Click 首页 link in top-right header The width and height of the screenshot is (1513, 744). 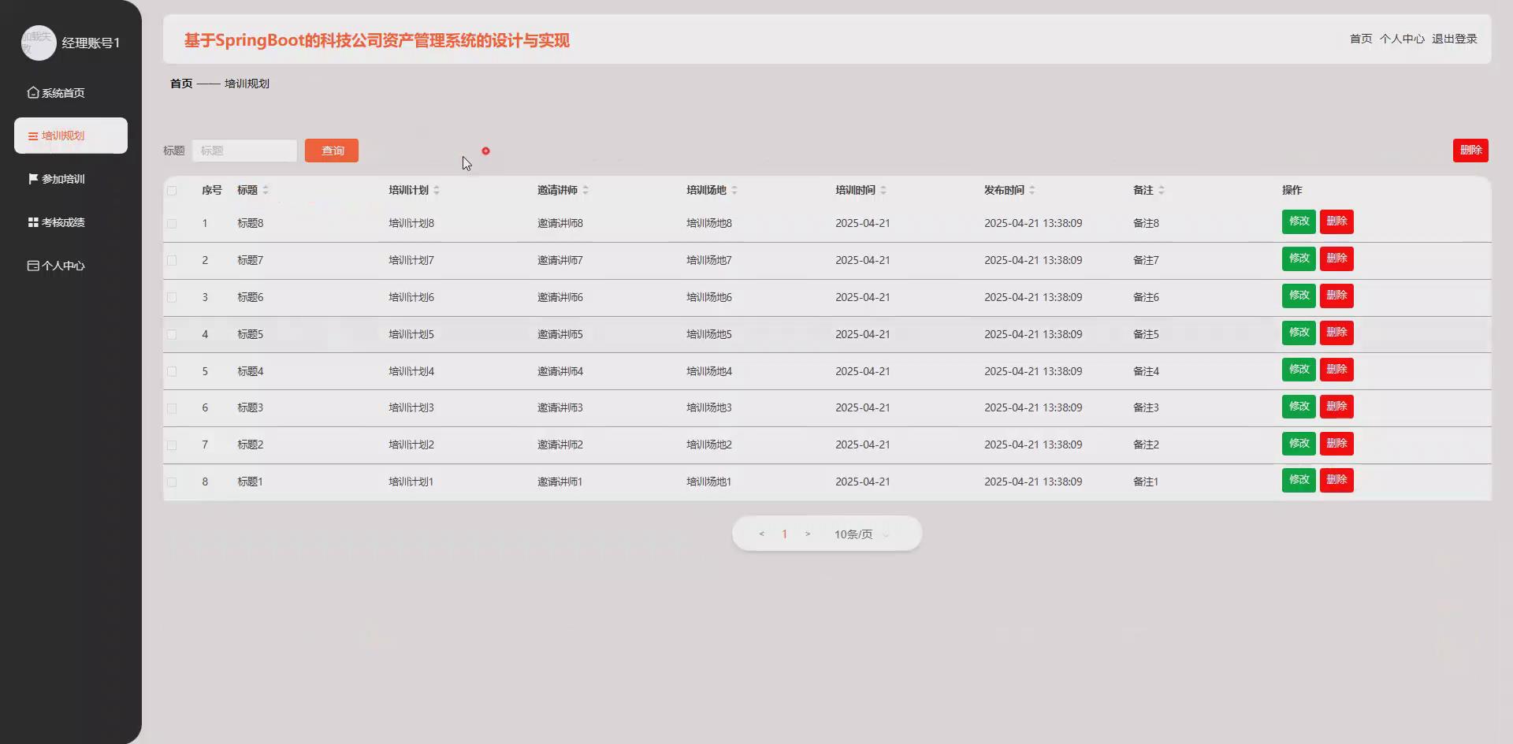coord(1360,39)
